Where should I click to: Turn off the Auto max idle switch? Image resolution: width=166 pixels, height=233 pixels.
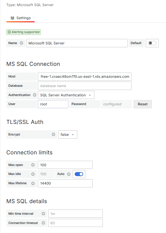click(79, 174)
